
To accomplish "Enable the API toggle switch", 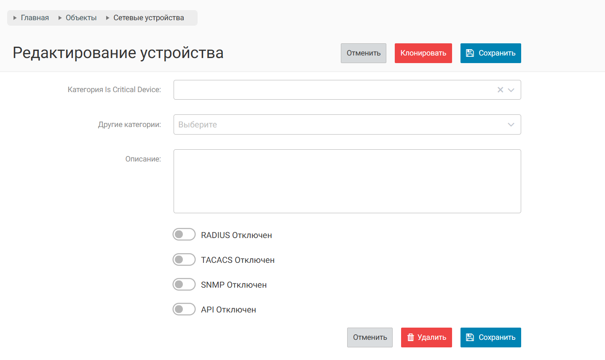I will 184,309.
